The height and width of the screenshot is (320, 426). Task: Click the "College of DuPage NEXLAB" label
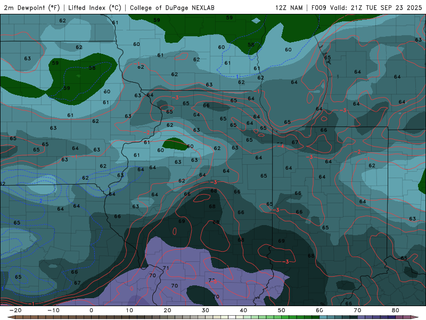[172, 7]
